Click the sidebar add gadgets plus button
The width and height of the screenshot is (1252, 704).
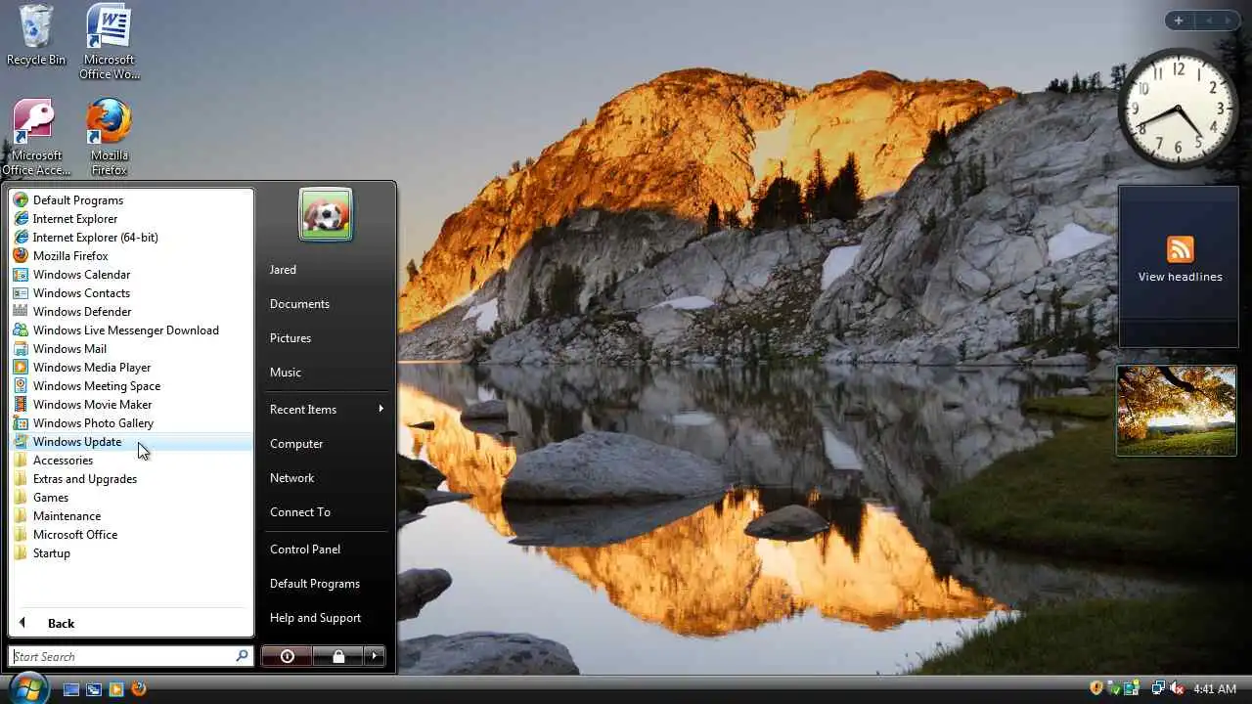(1179, 21)
